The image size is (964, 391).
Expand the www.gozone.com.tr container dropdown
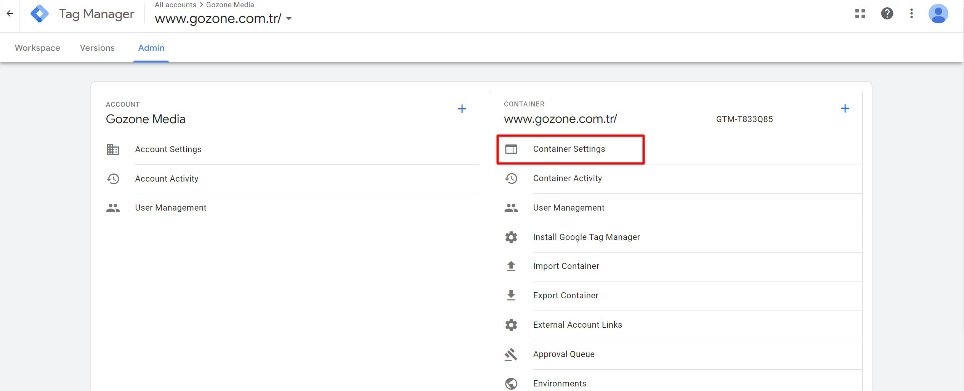(x=289, y=19)
